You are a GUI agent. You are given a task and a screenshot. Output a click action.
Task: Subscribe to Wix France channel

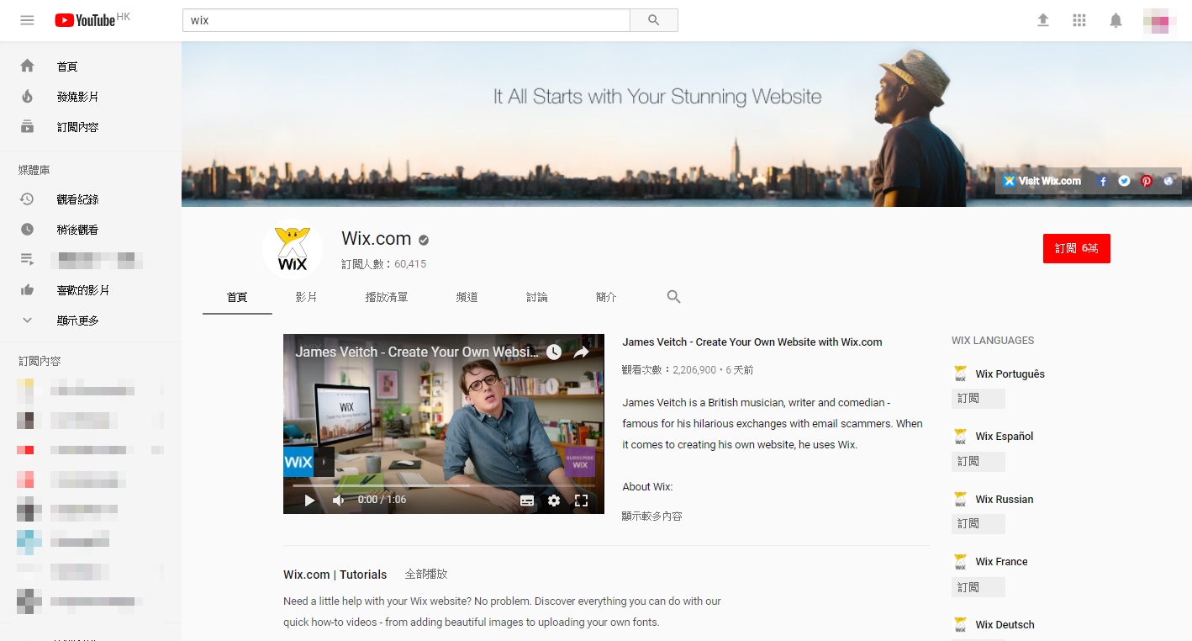click(978, 587)
